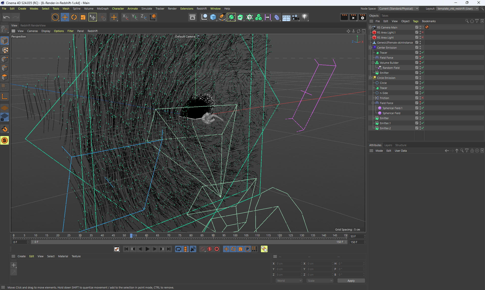Screen dimensions: 485x290
Task: Select the Move tool in top toolbar
Action: tap(65, 17)
